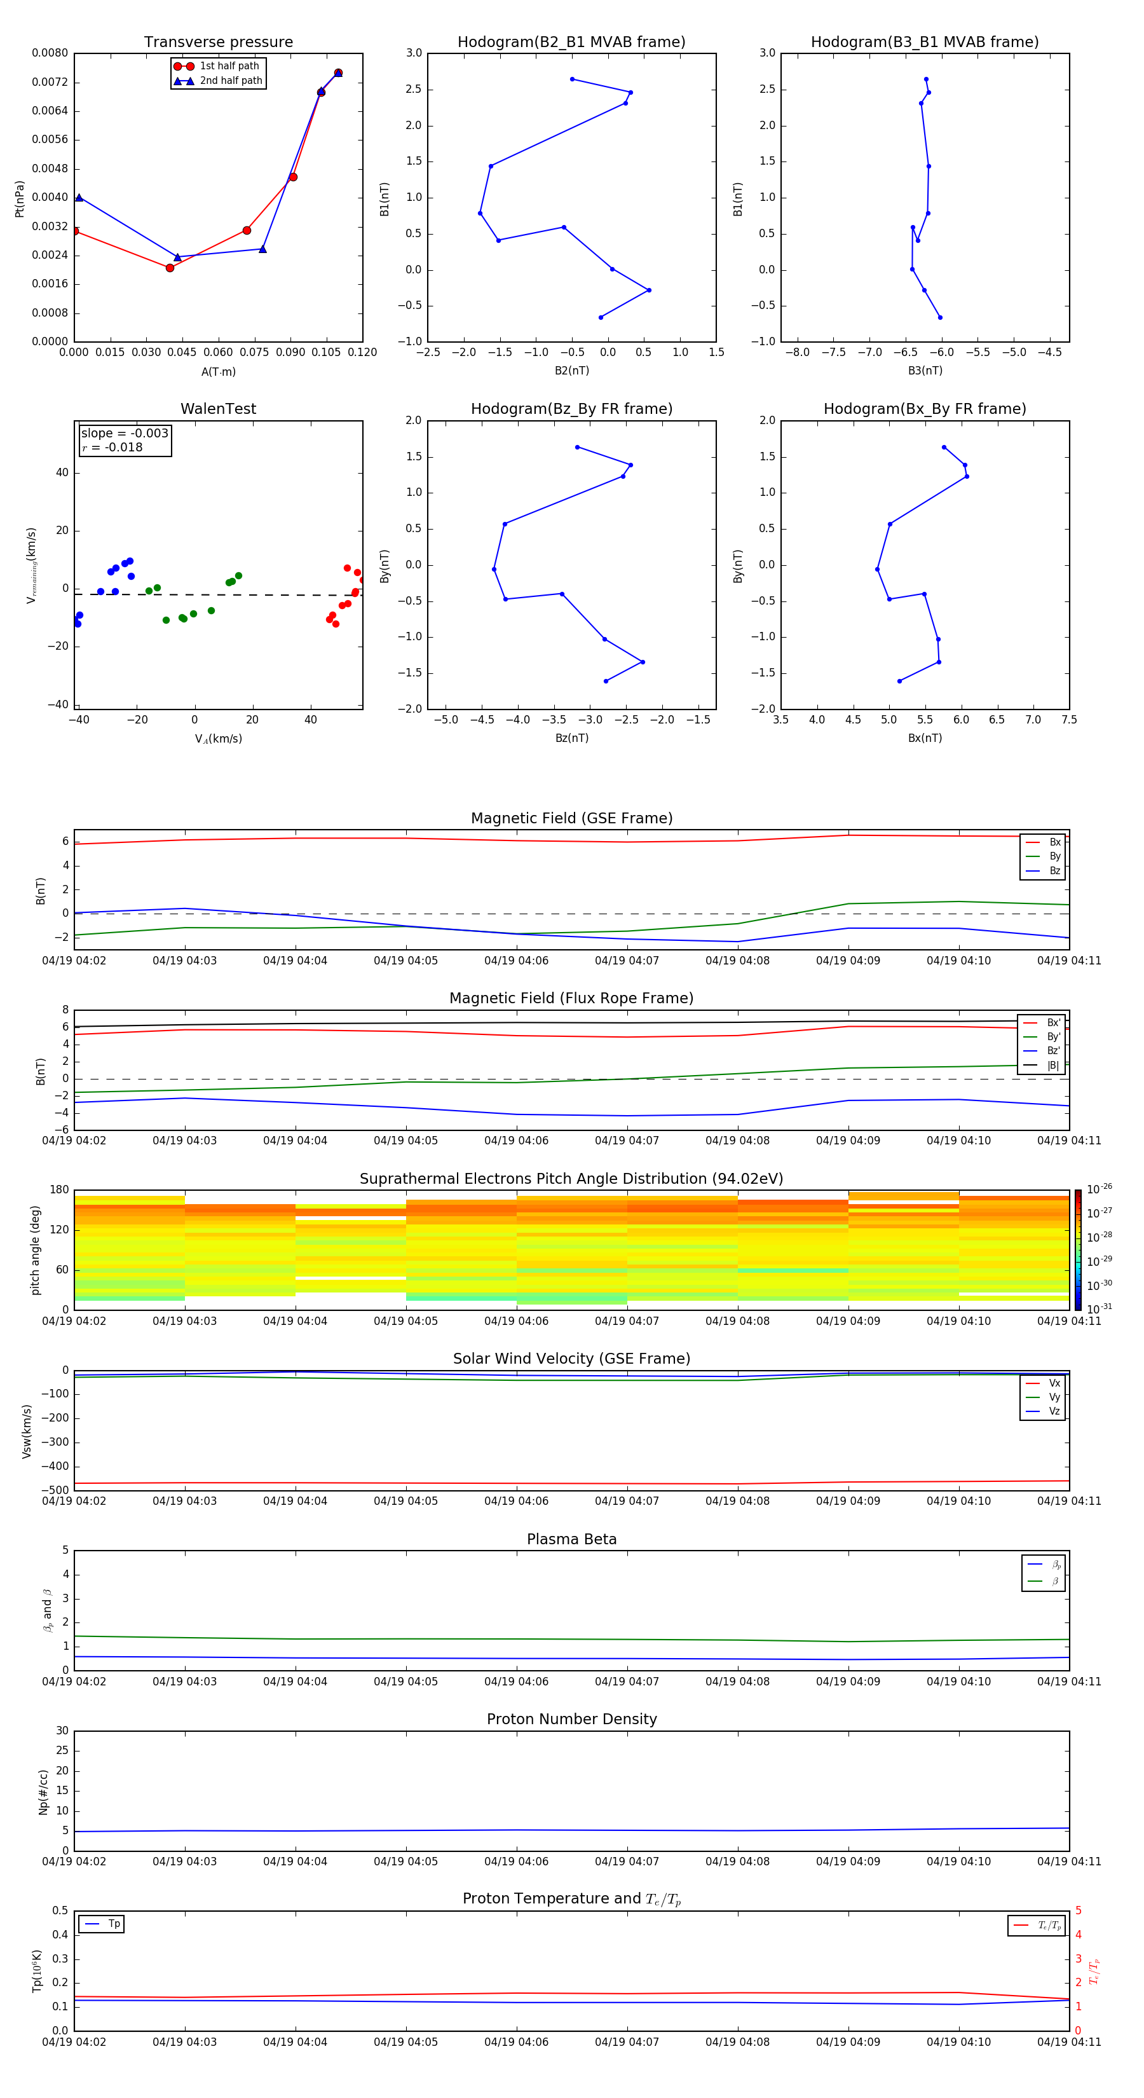The width and height of the screenshot is (1144, 2098).
Task: Click the 'Tp' legend entry
Action: click(x=102, y=1924)
